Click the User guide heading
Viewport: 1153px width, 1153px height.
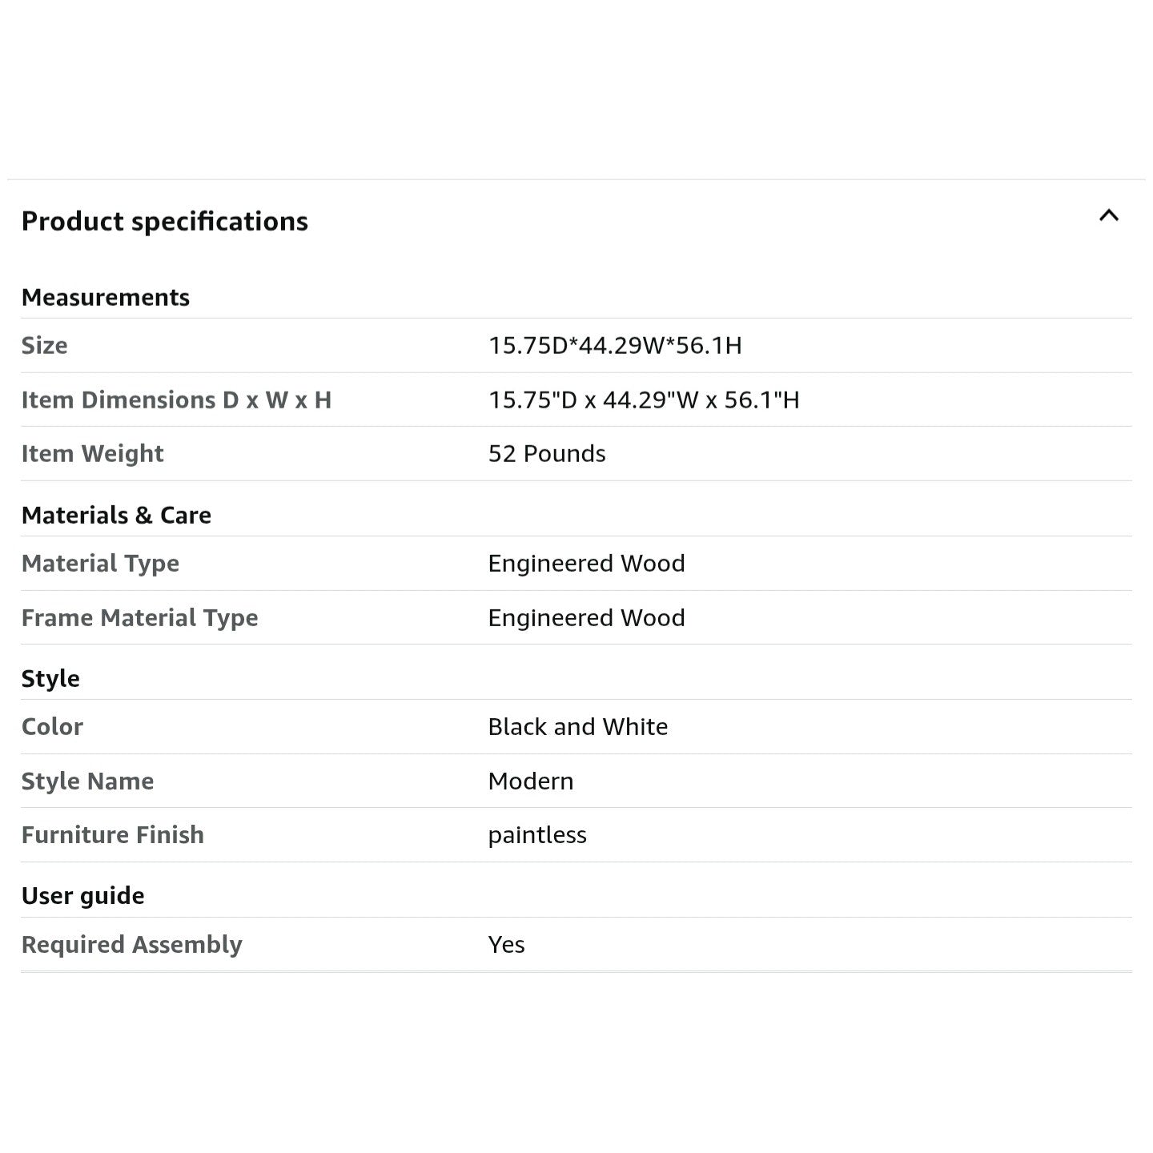coord(83,895)
